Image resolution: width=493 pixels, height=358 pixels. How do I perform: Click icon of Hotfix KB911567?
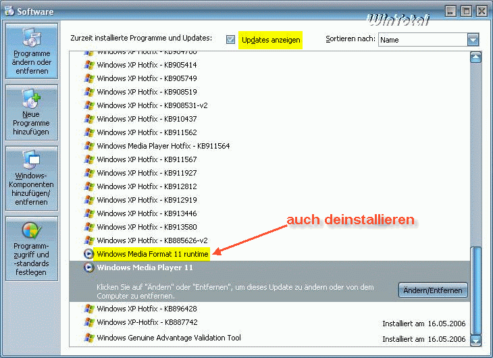pos(89,159)
